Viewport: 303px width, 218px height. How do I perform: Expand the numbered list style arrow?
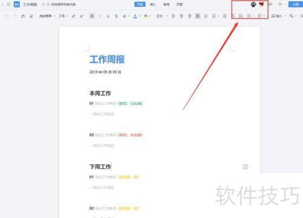coord(264,16)
